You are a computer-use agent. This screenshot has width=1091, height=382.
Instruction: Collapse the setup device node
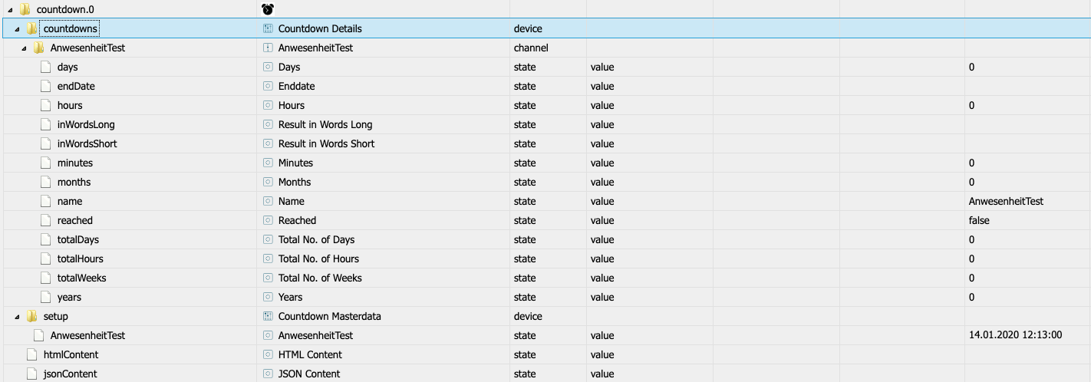click(17, 317)
